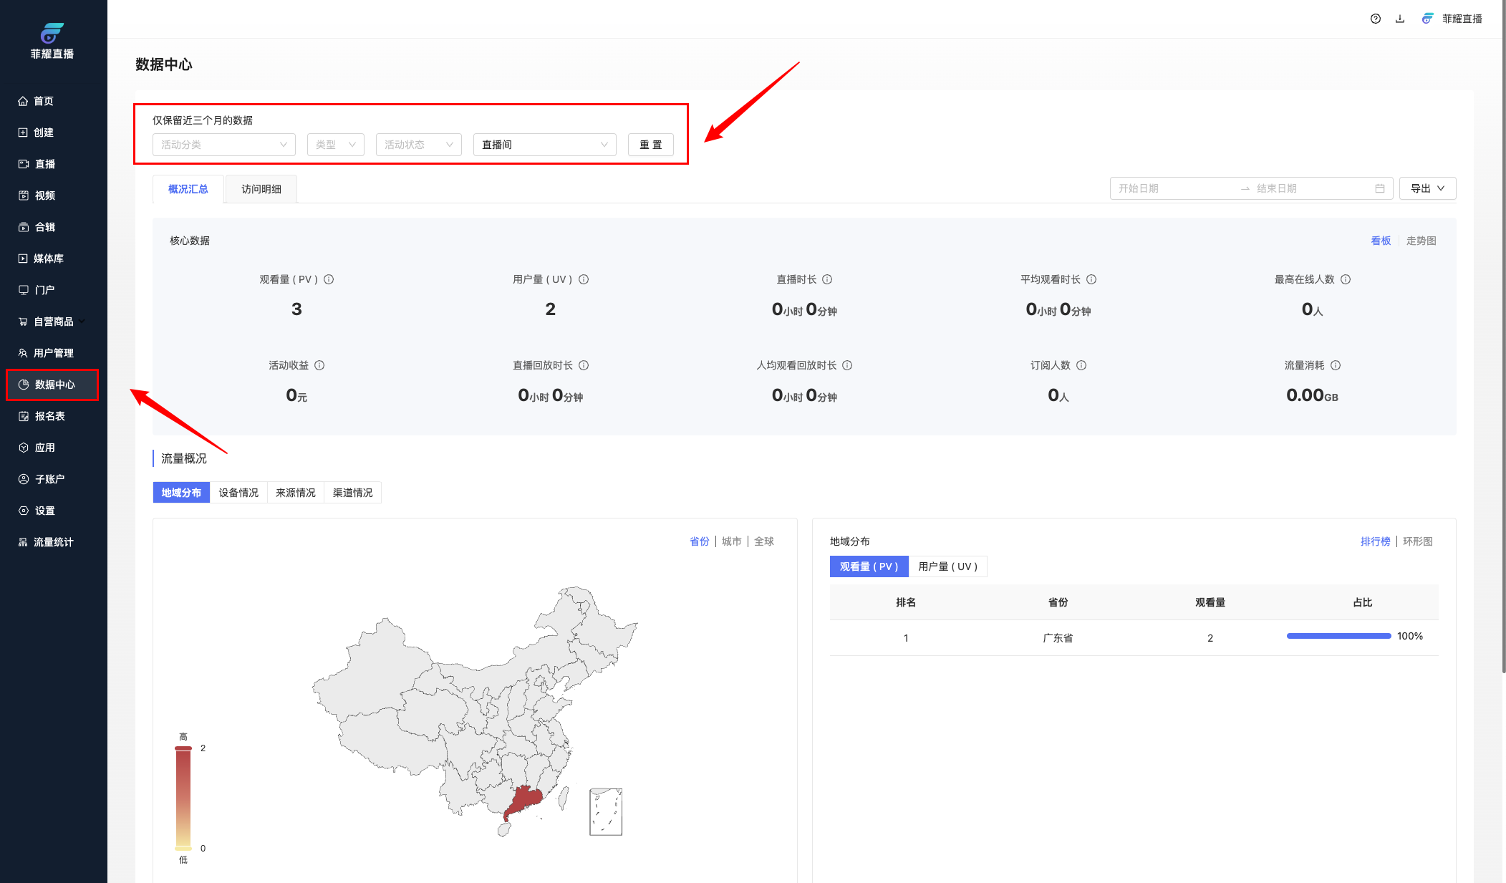Viewport: 1506px width, 883px height.
Task: Click the map heat legend color bar
Action: (183, 798)
